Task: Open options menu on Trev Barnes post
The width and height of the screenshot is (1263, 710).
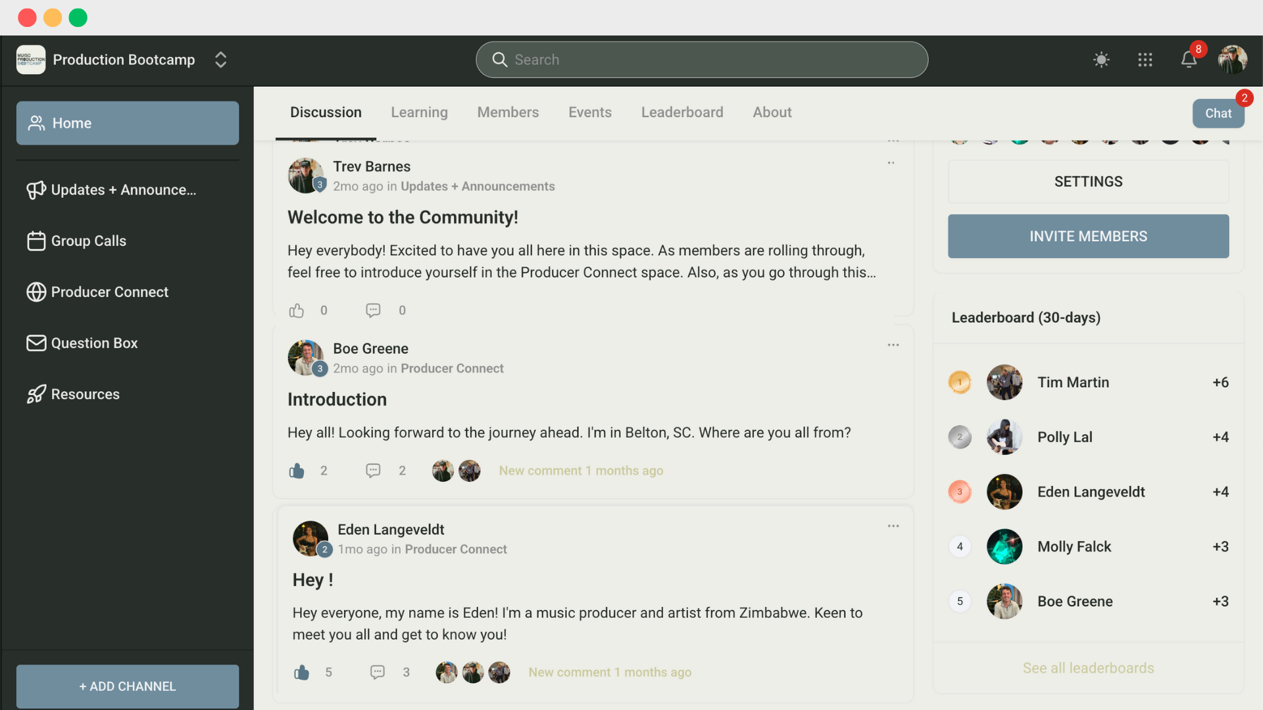Action: point(891,163)
